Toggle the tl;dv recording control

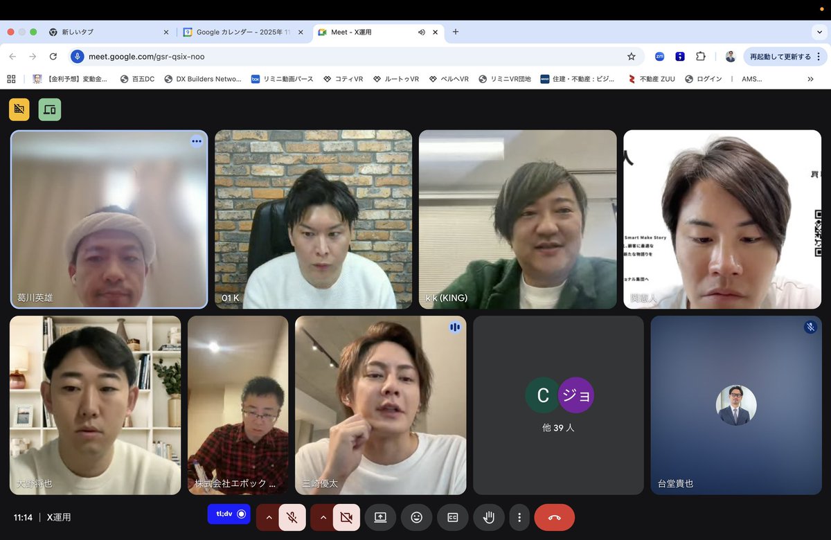[229, 514]
